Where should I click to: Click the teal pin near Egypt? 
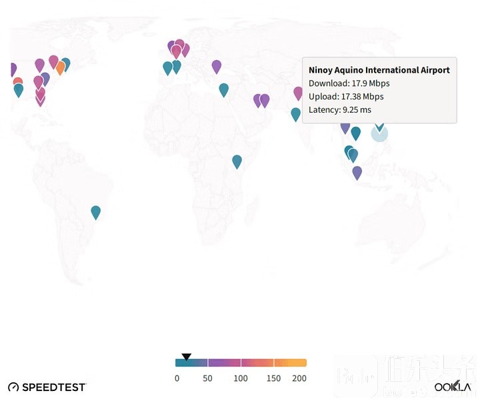tap(224, 89)
